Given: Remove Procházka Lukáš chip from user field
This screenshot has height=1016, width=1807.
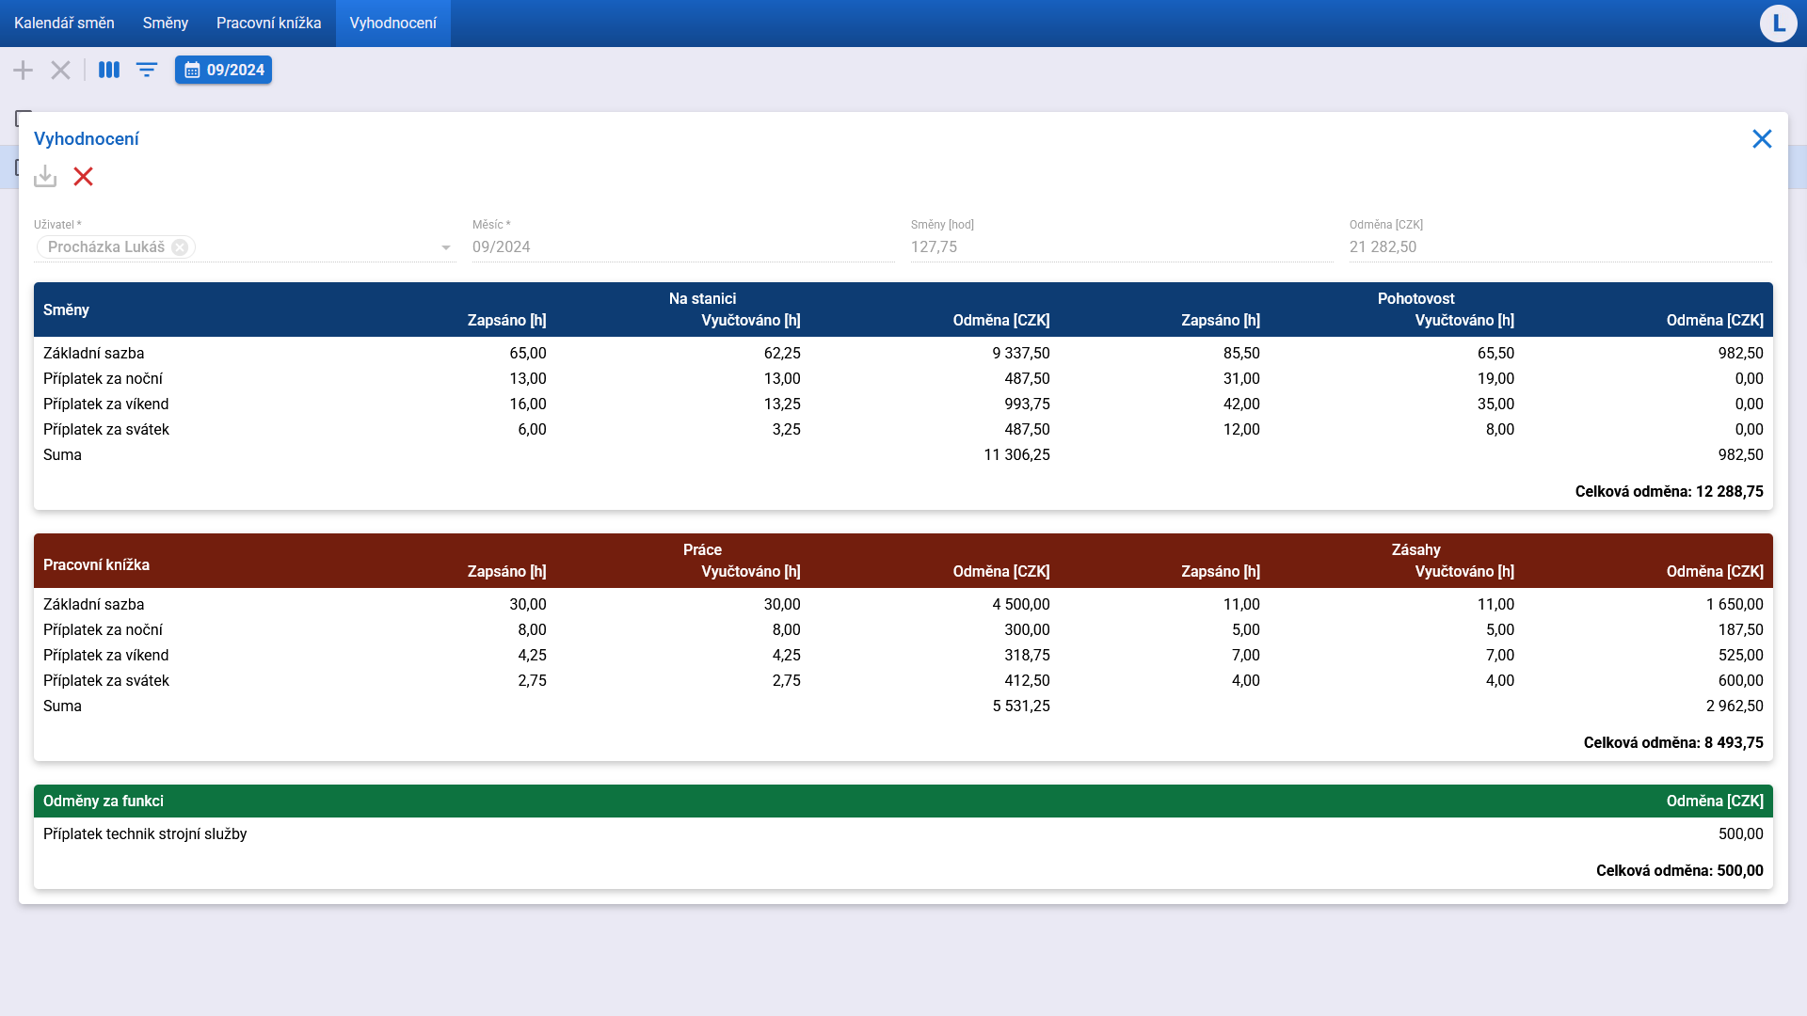Looking at the screenshot, I should click(180, 247).
